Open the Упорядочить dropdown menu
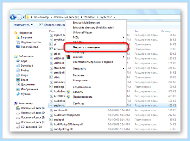Image resolution: width=190 pixels, height=141 pixels. pyautogui.click(x=23, y=25)
